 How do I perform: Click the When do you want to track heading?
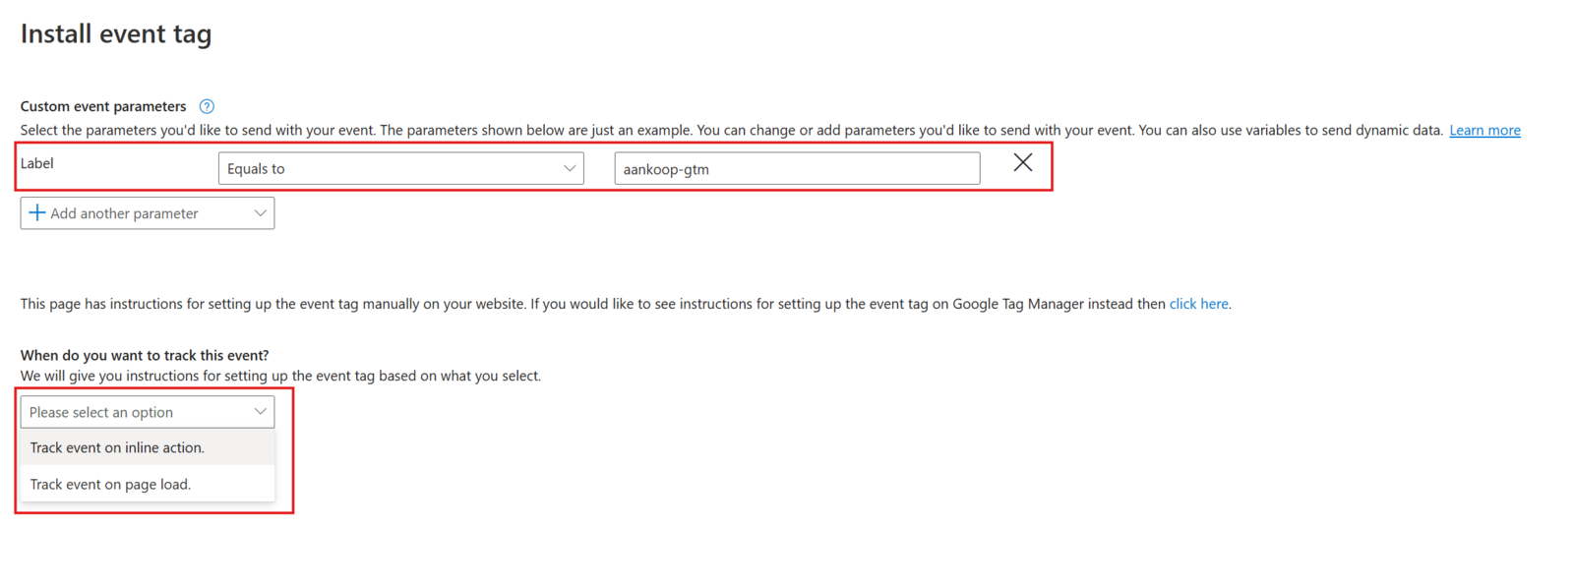point(145,355)
